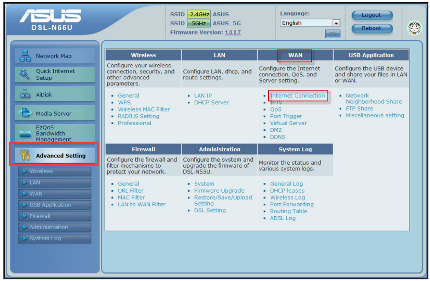Open Media Server menu item

[55, 113]
